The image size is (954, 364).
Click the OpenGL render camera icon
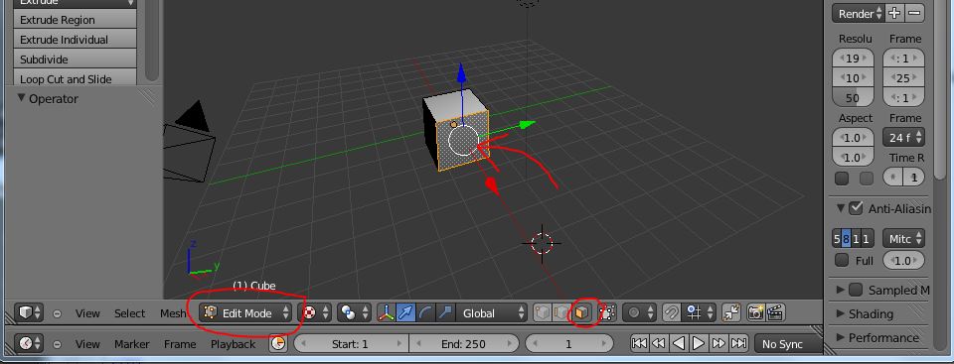click(755, 313)
